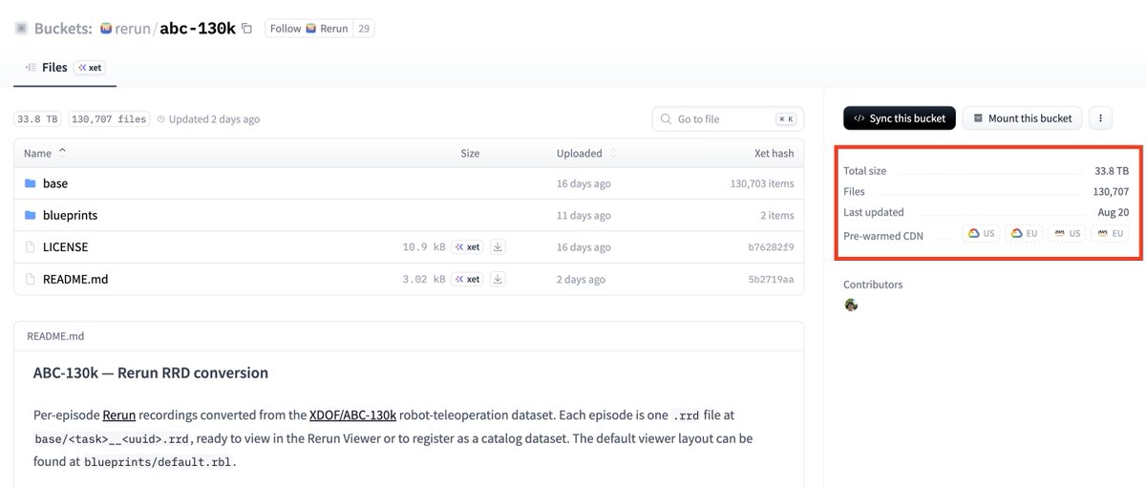Click the 130,707 files badge

(x=109, y=119)
